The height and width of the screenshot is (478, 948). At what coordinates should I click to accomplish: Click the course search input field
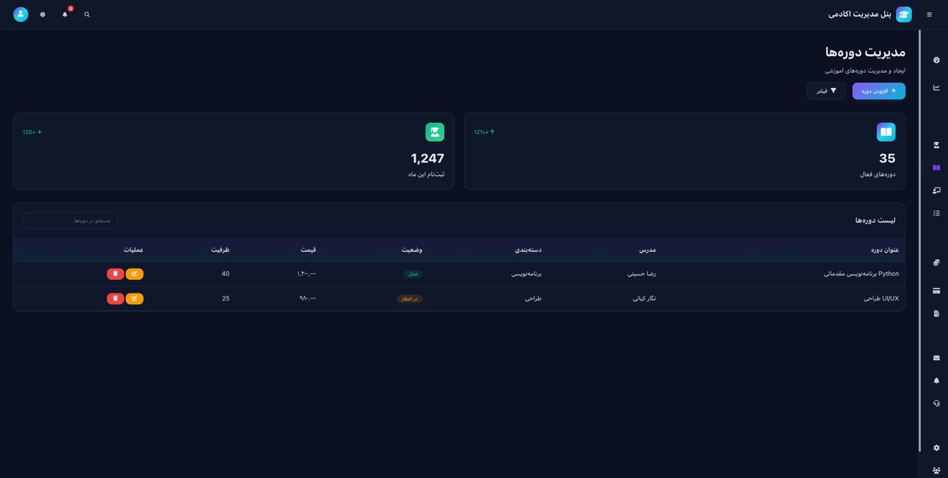70,221
